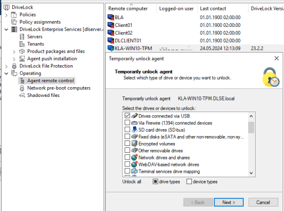Open Tenants building icon

[x=22, y=44]
